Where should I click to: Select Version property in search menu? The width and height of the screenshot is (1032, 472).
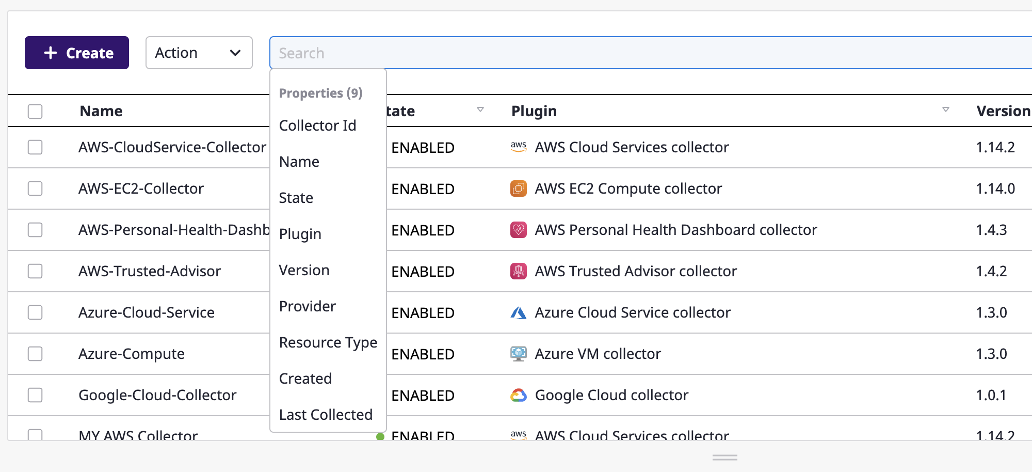[328, 270]
